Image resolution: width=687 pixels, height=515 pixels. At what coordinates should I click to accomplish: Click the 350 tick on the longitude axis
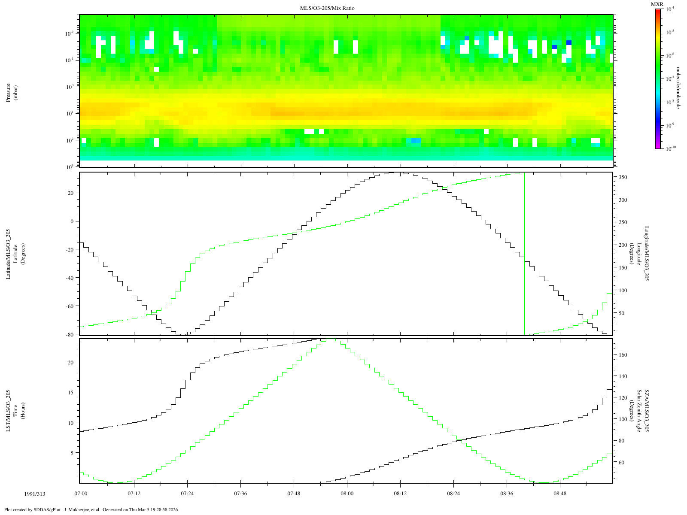622,177
